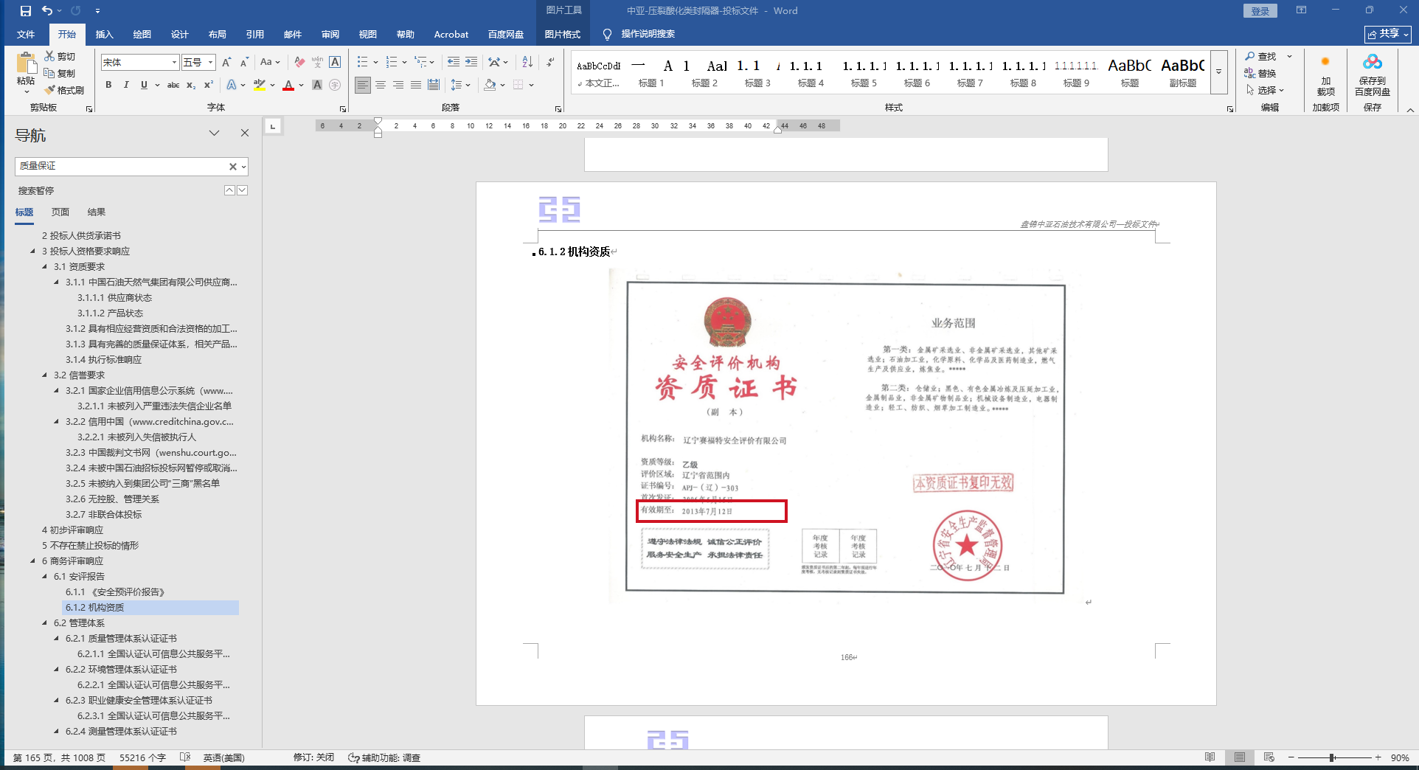1419x770 pixels.
Task: Close the navigation pane
Action: (x=245, y=133)
